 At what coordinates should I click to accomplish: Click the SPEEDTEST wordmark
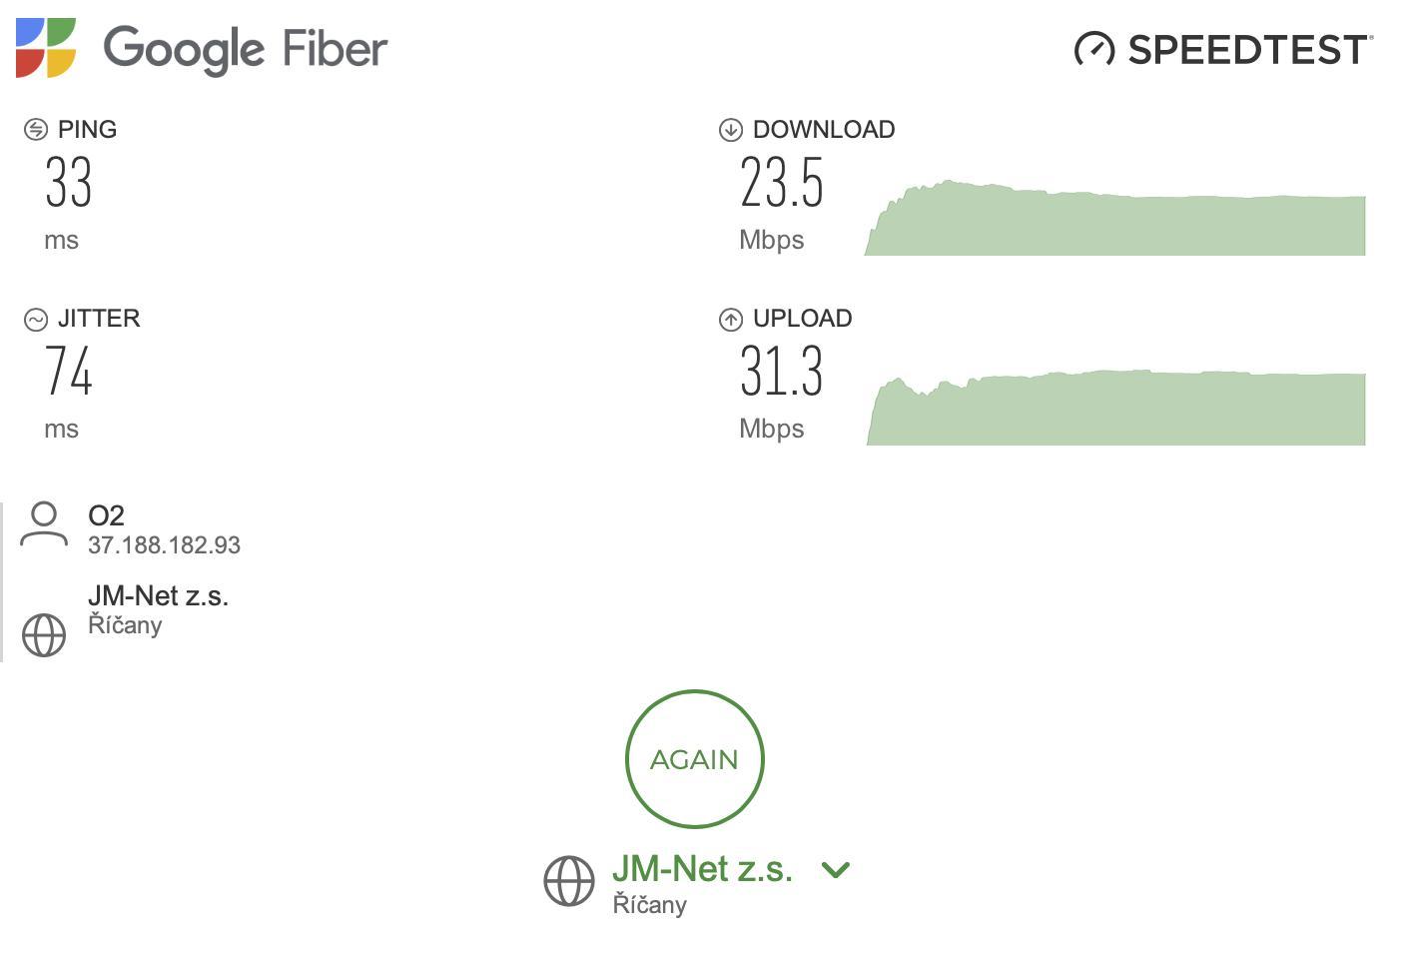1249,50
